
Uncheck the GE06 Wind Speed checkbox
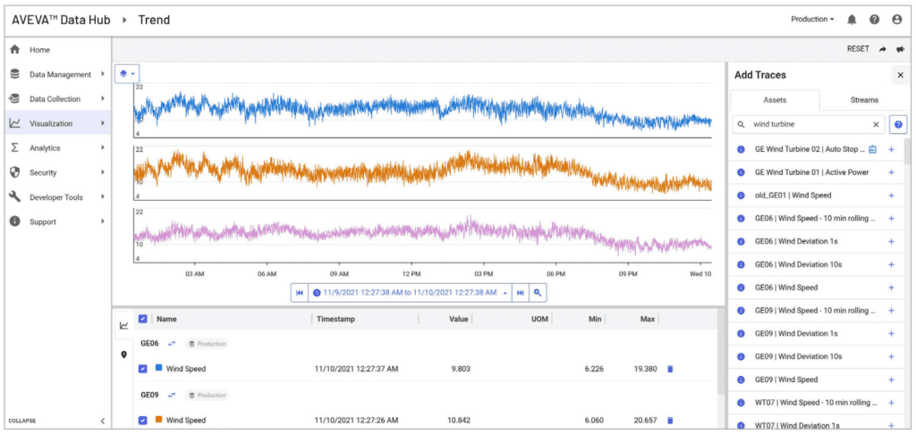tap(143, 369)
